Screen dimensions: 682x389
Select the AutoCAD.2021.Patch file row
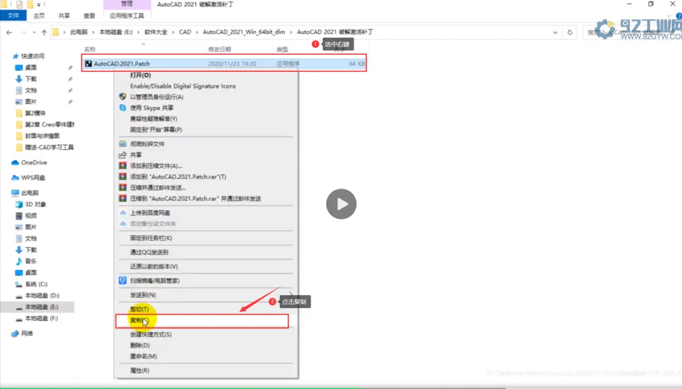[224, 63]
